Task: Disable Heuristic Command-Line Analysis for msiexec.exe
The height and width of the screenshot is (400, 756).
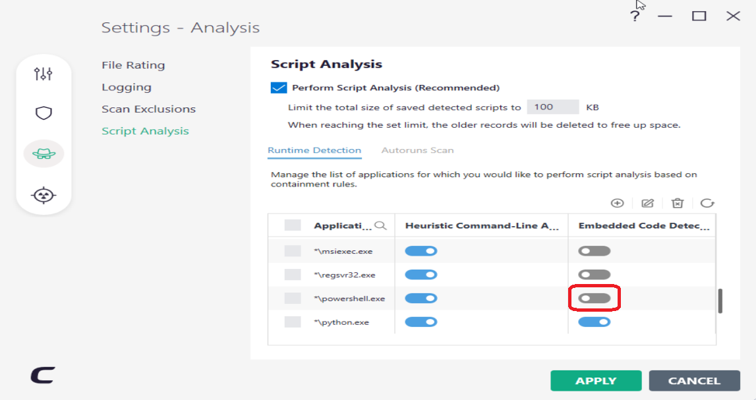Action: point(421,251)
